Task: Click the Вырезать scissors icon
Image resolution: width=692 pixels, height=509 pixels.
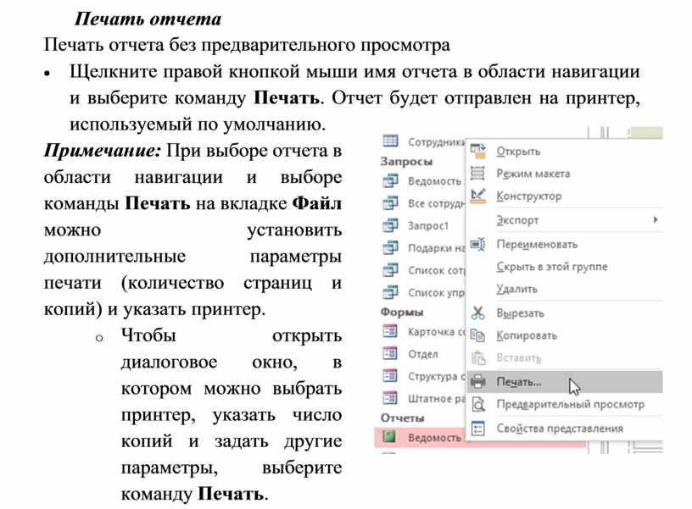Action: (x=477, y=313)
